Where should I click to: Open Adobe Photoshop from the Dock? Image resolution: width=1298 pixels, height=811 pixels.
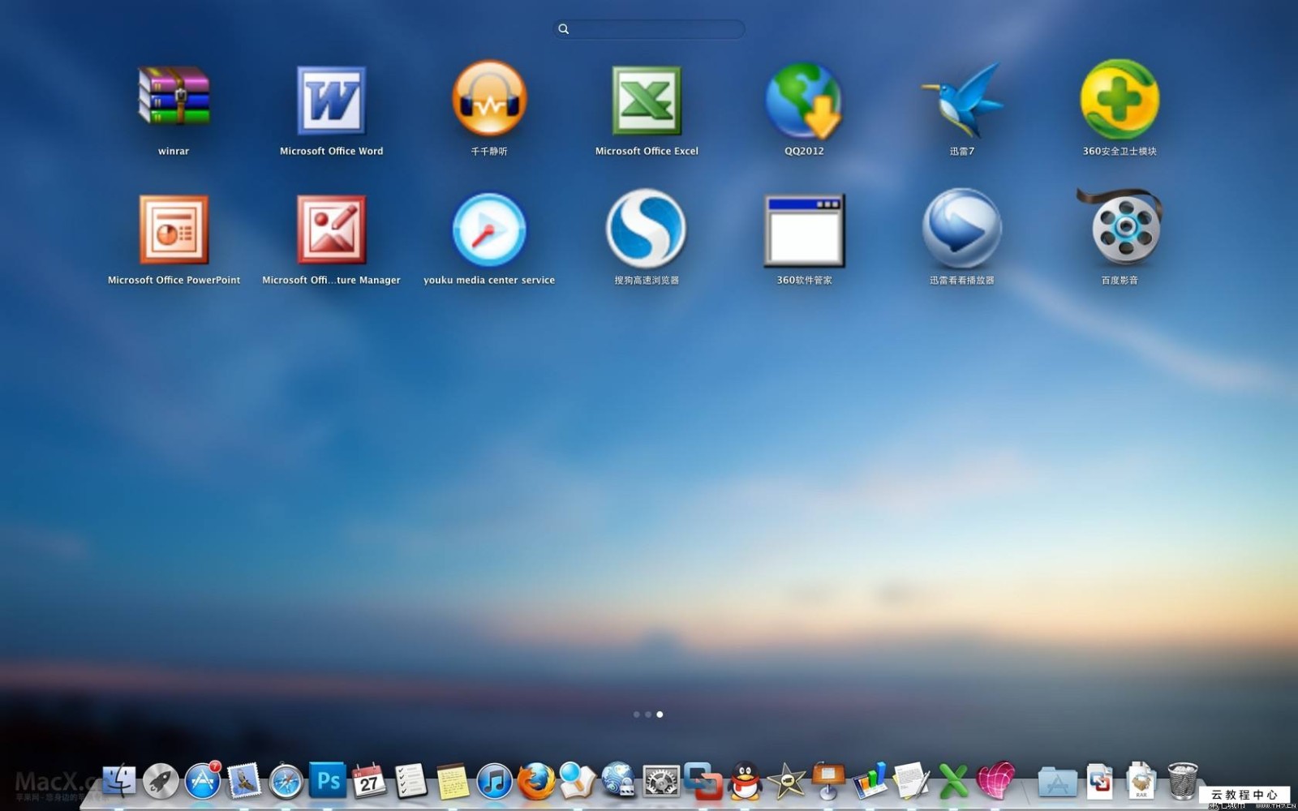(x=328, y=782)
